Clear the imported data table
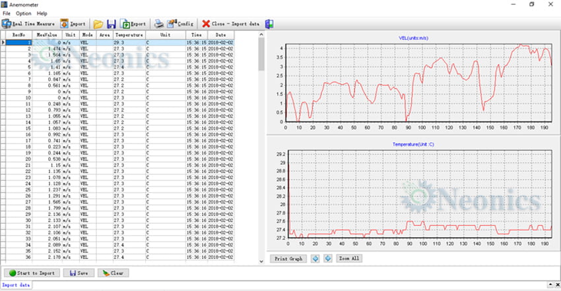561x291 pixels. (113, 273)
